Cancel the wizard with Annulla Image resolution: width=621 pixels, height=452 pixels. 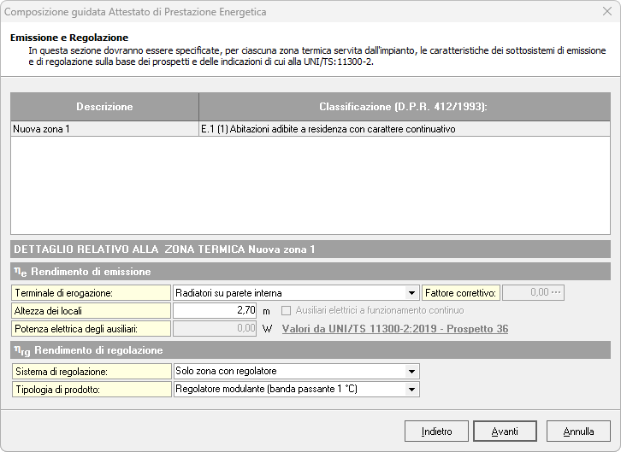578,431
